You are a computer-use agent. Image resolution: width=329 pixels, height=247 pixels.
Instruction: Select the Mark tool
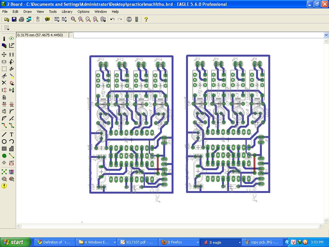click(x=12, y=46)
